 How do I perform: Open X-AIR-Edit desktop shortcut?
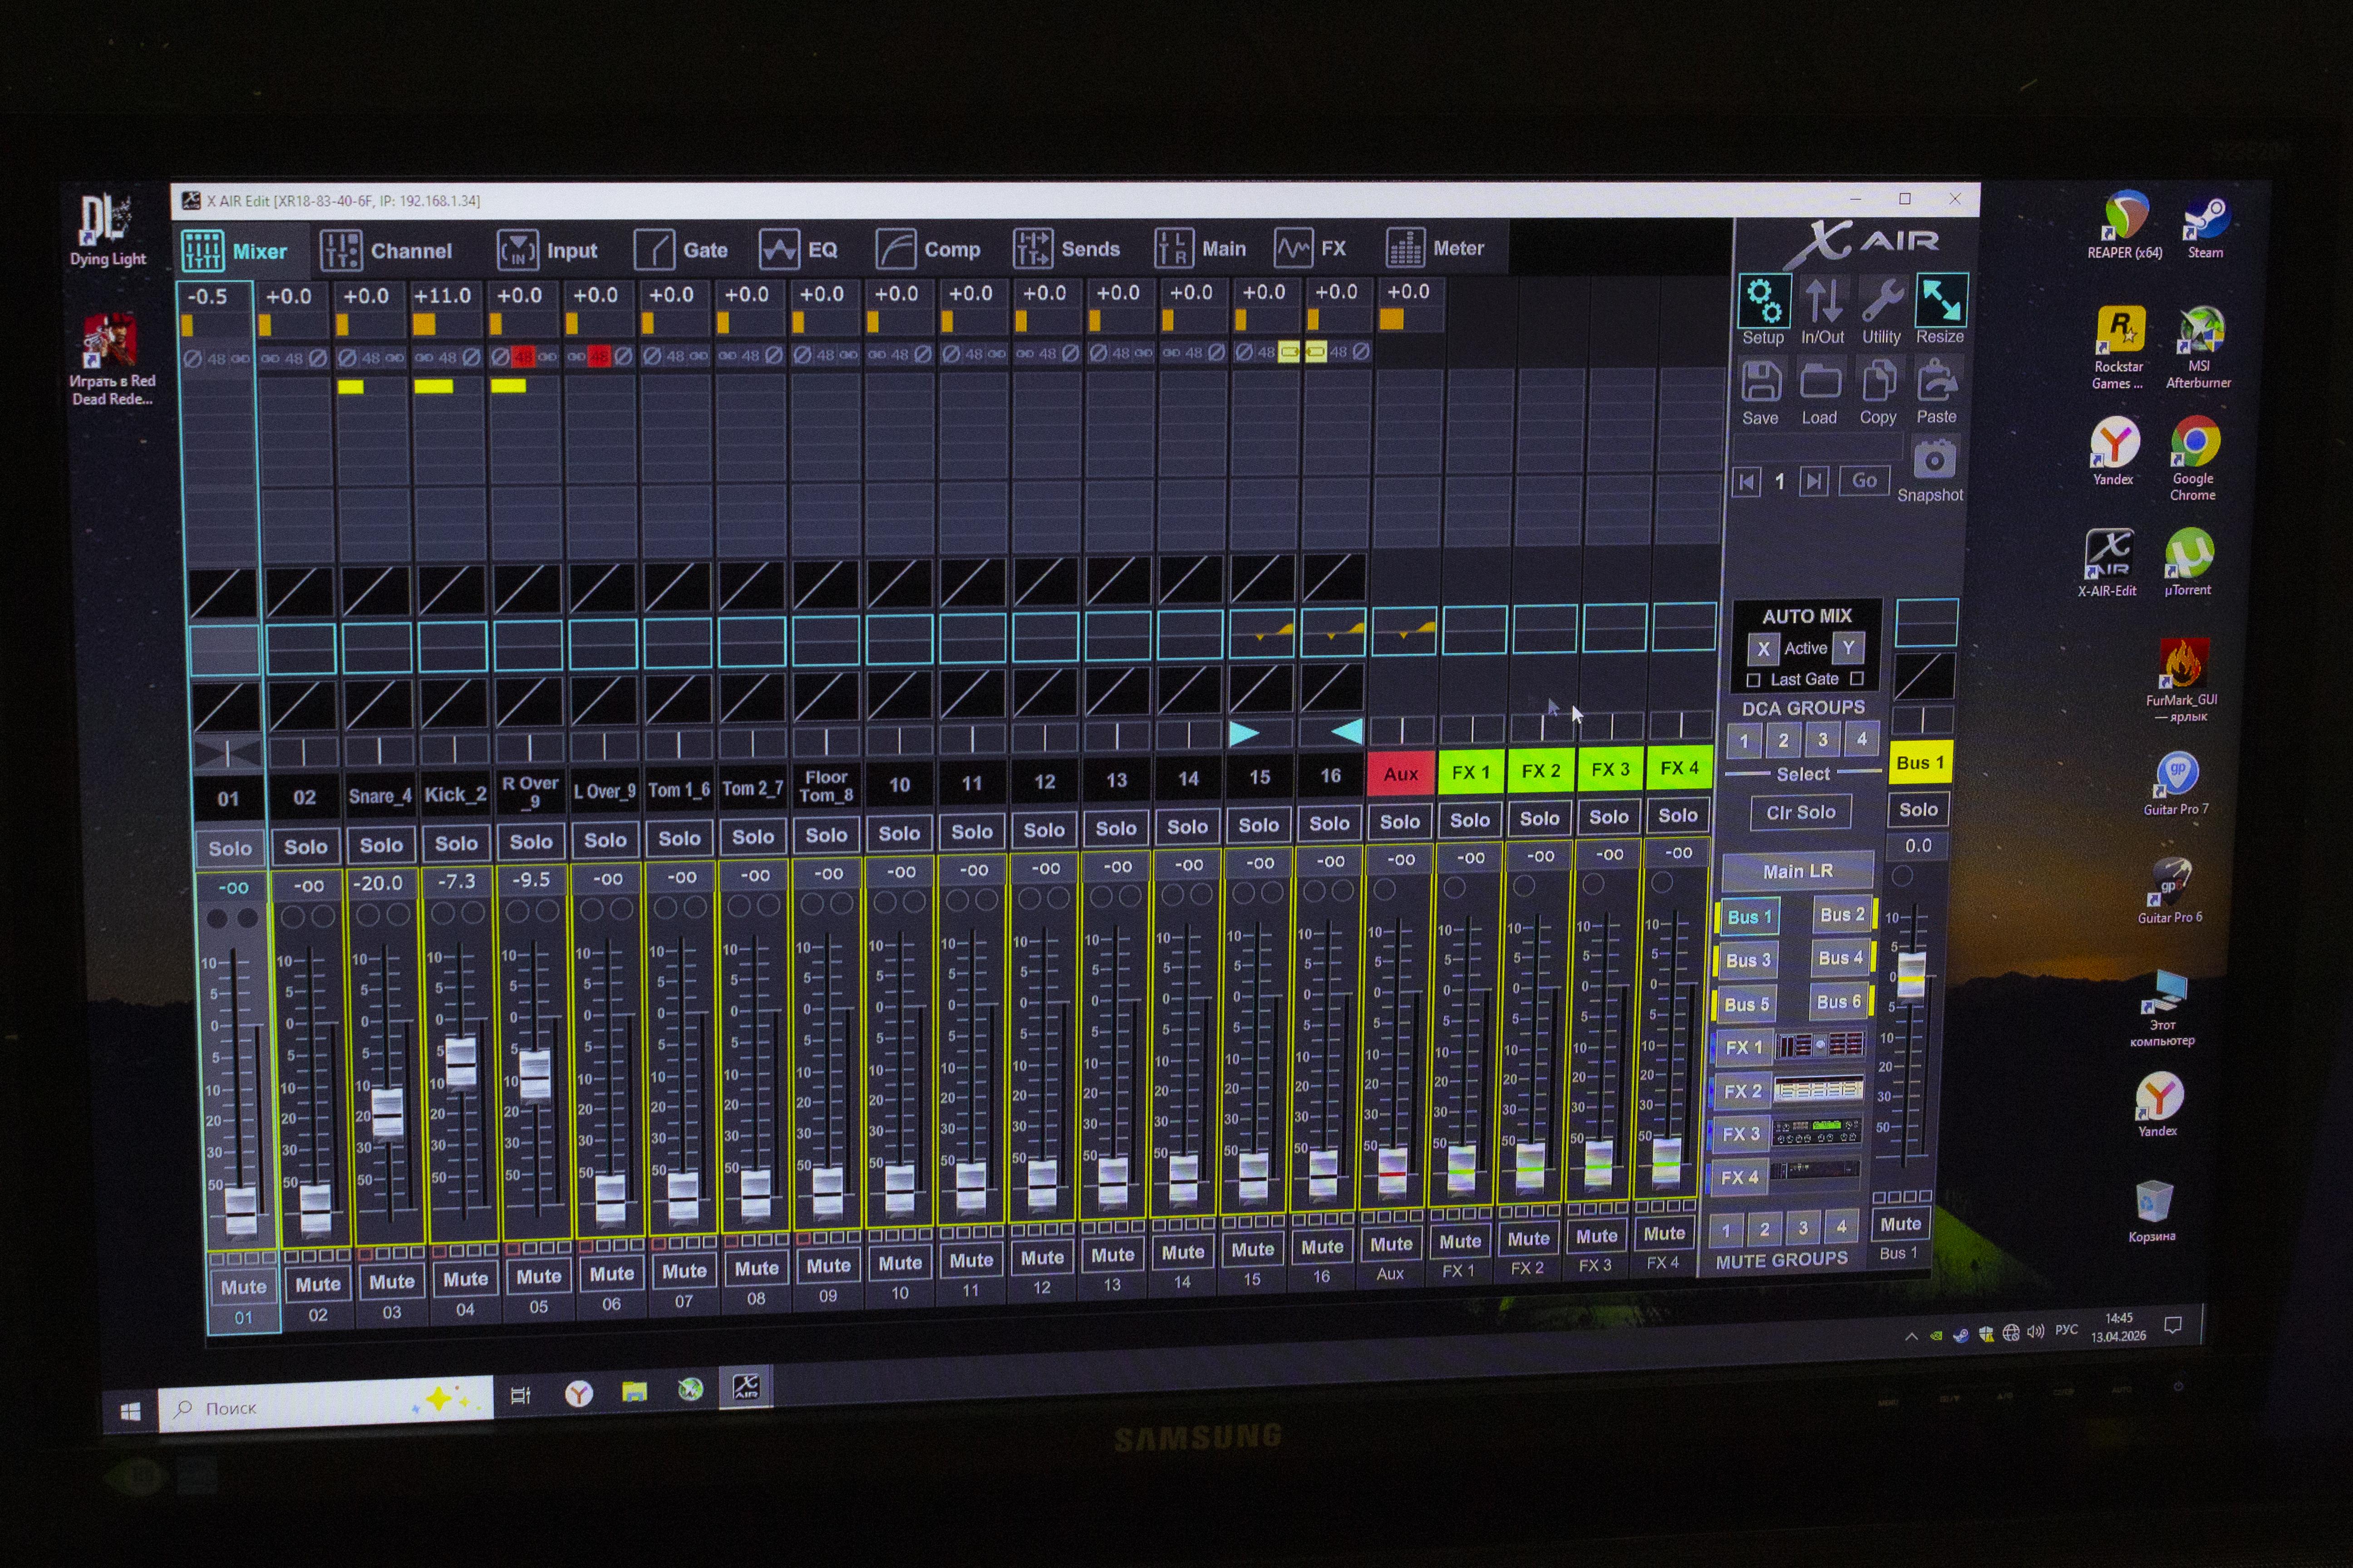(2108, 563)
